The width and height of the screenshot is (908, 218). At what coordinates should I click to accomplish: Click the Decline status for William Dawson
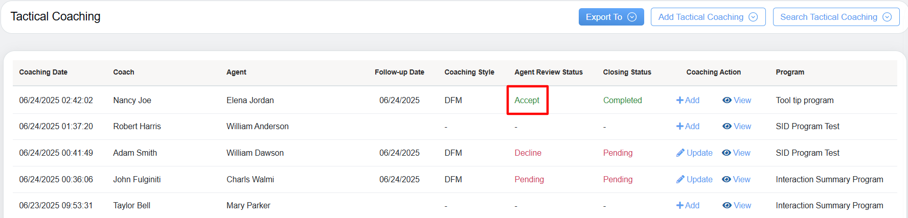pos(528,153)
